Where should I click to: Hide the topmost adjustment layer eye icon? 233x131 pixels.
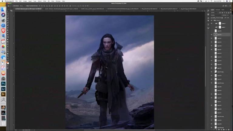point(211,23)
